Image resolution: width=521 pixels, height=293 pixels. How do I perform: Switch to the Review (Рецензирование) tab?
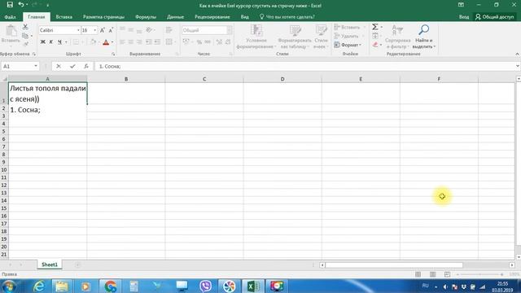click(x=212, y=17)
